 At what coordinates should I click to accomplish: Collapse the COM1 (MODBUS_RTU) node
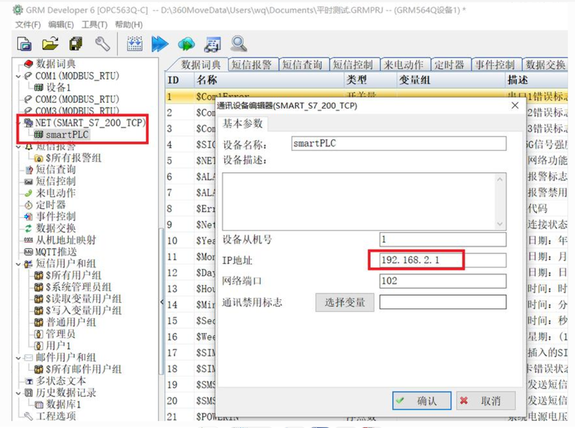[x=18, y=76]
